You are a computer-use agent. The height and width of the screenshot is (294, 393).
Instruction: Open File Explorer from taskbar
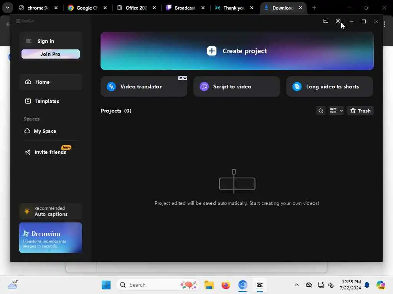pyautogui.click(x=209, y=285)
